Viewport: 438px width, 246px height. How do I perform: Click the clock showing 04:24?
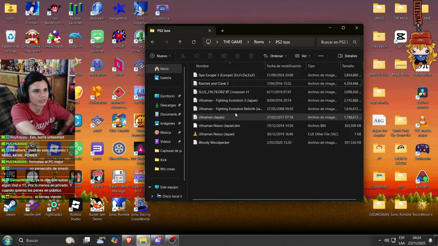coord(417,237)
